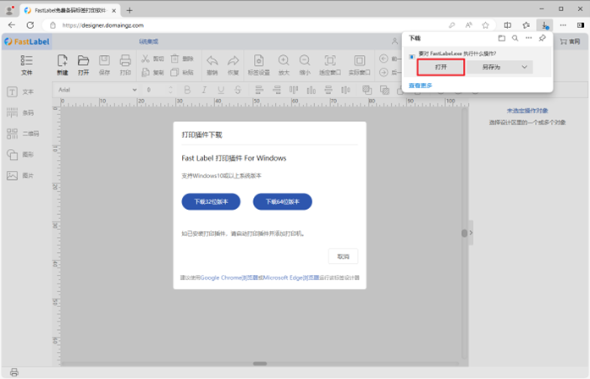This screenshot has height=379, width=590.
Task: Click the 下载64位版本 download button
Action: pos(283,201)
